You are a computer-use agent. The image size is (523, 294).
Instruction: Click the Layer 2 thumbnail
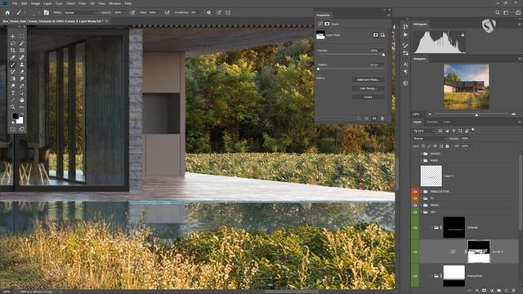[431, 176]
